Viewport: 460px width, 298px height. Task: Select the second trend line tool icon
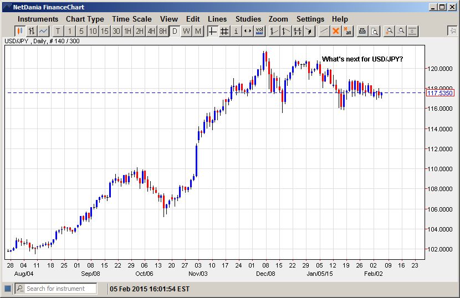pyautogui.click(x=286, y=31)
